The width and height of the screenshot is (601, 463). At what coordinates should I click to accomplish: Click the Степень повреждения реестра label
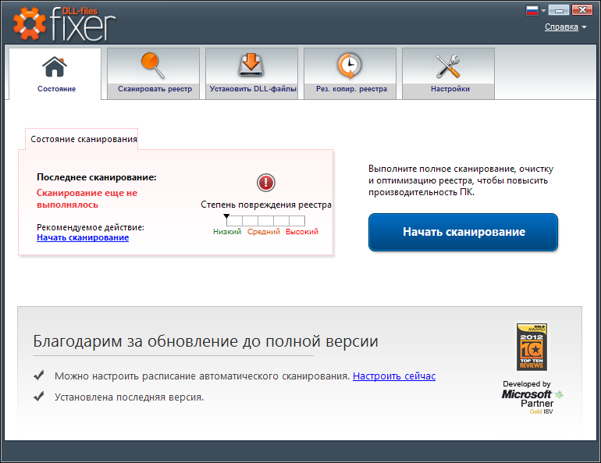click(x=266, y=205)
